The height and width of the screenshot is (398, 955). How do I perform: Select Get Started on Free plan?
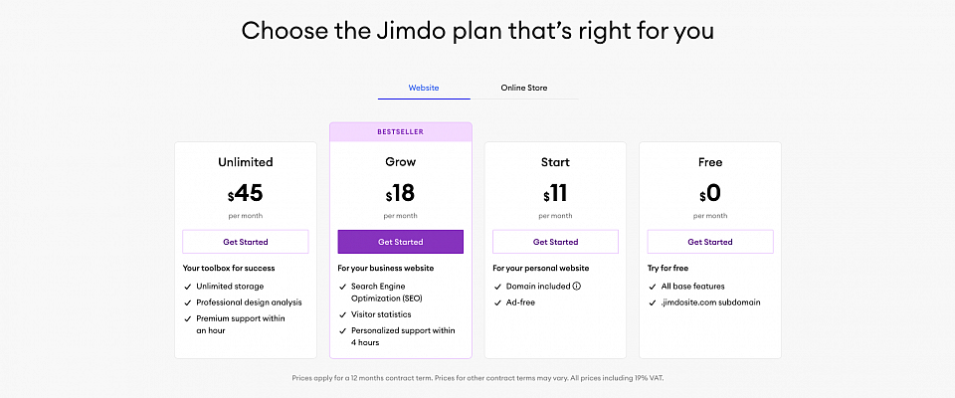click(x=709, y=242)
